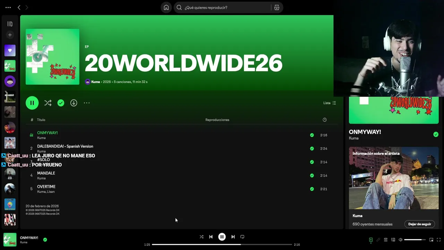This screenshot has width=444, height=250.
Task: Open connect to a device
Action: point(393,240)
